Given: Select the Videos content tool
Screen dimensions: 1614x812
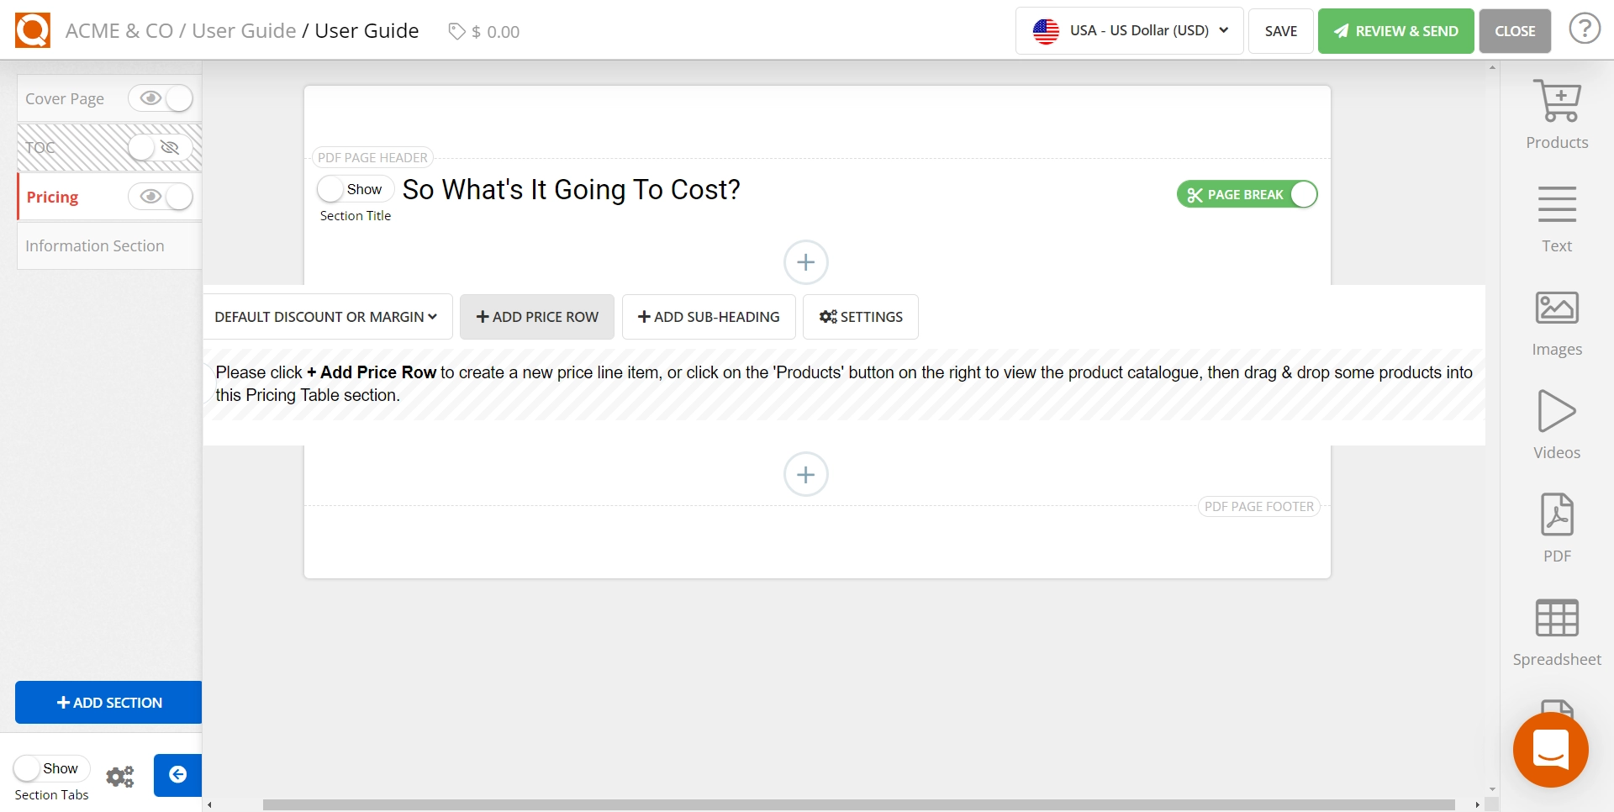Looking at the screenshot, I should 1556,425.
